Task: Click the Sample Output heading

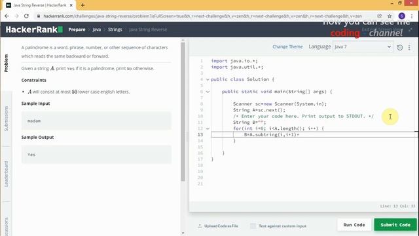Action: pos(37,137)
